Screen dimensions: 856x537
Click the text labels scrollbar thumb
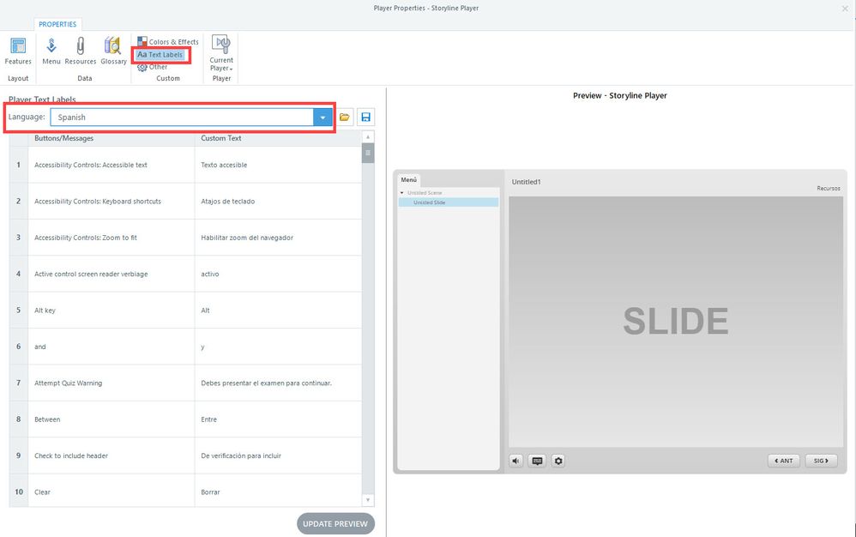pyautogui.click(x=368, y=154)
